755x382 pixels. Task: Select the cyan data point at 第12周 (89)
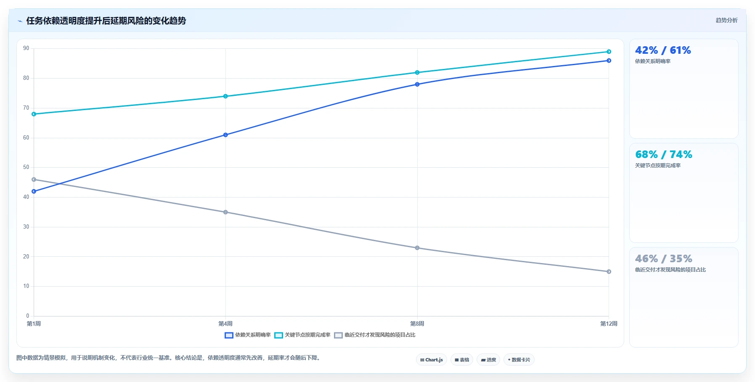609,52
